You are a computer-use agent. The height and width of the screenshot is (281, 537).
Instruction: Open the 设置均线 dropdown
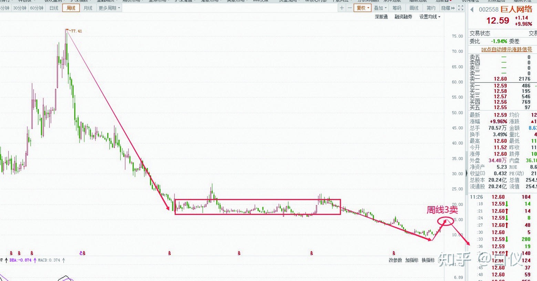[430, 17]
